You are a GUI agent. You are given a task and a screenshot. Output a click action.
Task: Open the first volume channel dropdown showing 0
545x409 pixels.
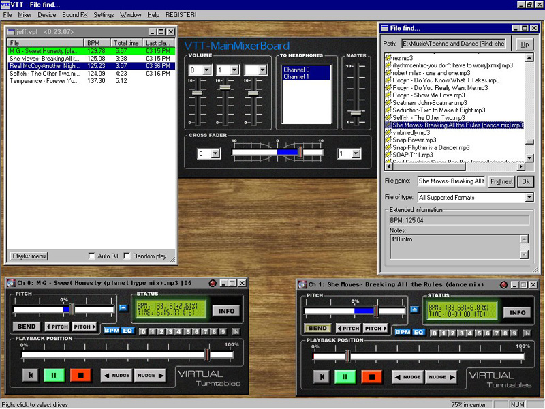tap(207, 70)
